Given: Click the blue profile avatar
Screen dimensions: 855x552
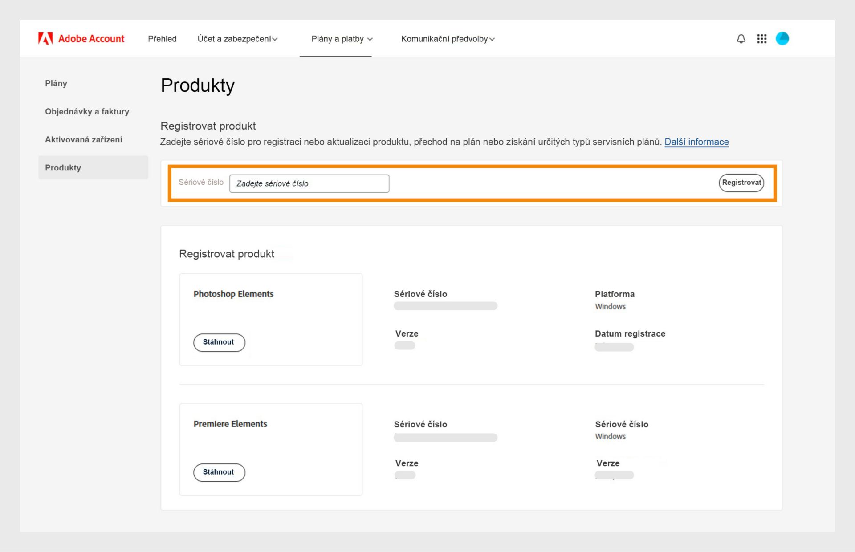Looking at the screenshot, I should point(782,39).
